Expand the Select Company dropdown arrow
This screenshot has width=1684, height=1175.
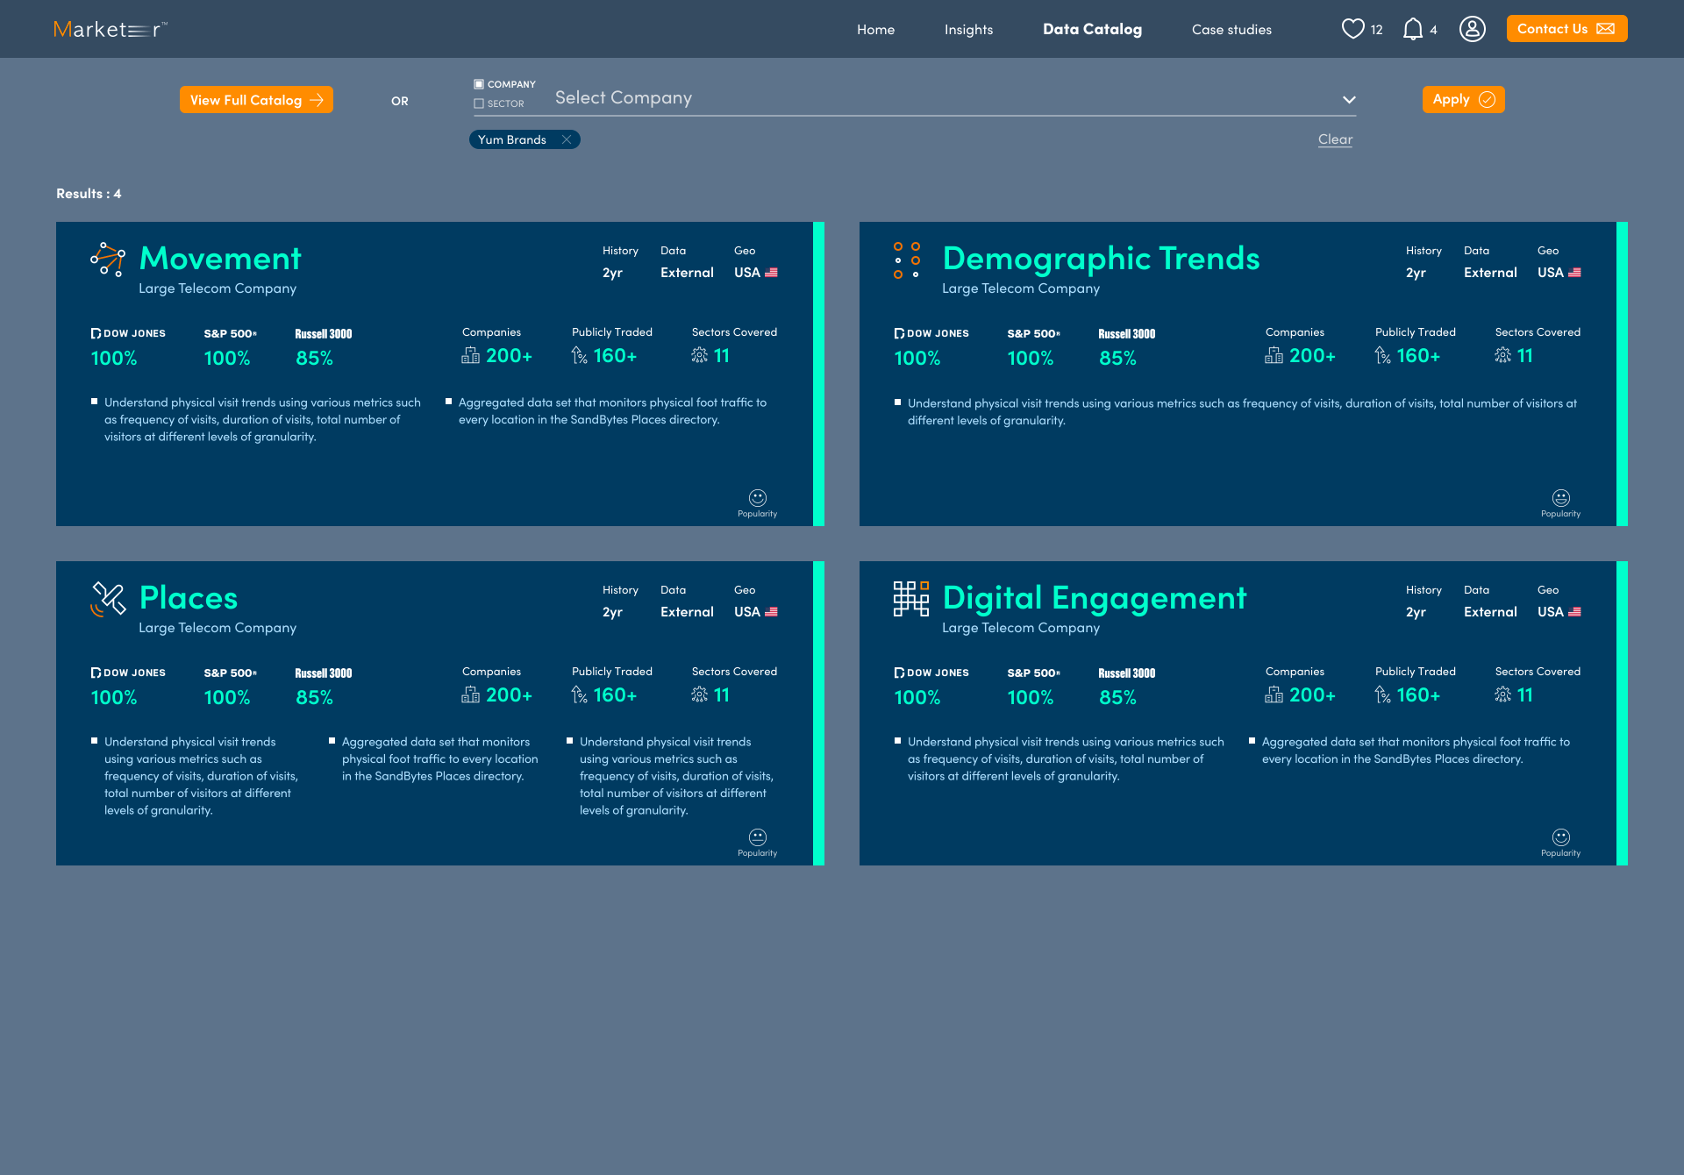pyautogui.click(x=1349, y=100)
